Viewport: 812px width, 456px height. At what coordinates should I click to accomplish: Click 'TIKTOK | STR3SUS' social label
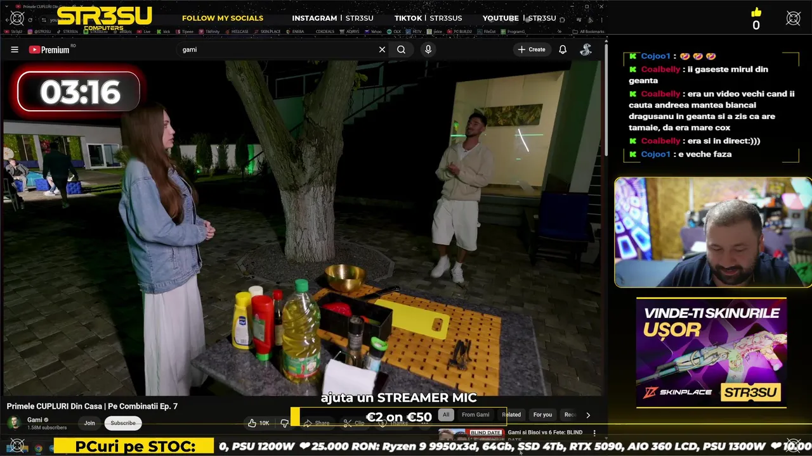click(428, 18)
